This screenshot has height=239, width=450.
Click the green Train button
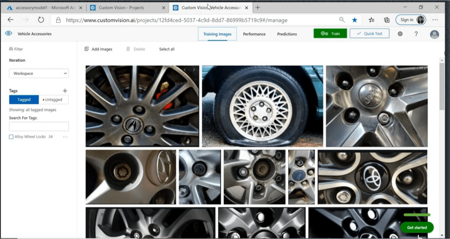(330, 33)
